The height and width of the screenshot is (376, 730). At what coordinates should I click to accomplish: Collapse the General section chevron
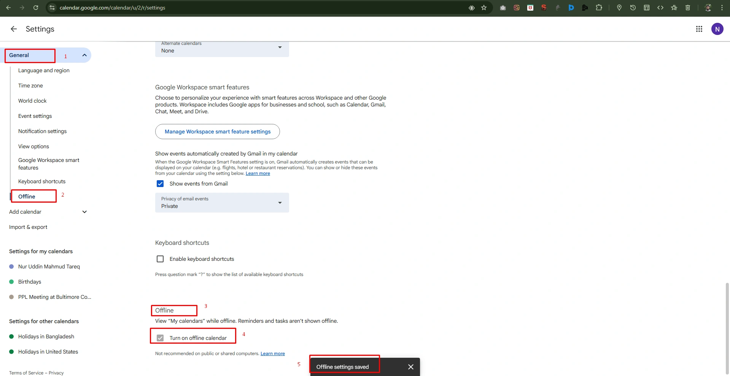[84, 55]
